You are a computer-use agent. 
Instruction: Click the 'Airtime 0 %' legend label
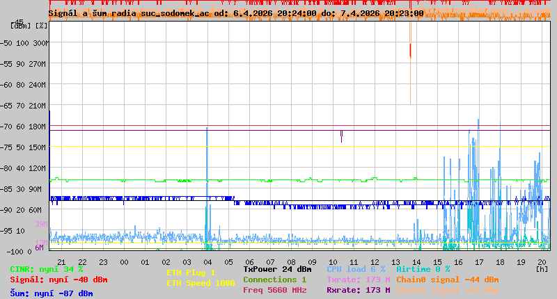(x=423, y=270)
